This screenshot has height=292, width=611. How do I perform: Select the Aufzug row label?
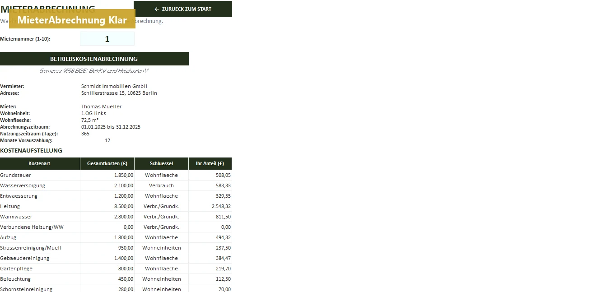(x=8, y=237)
